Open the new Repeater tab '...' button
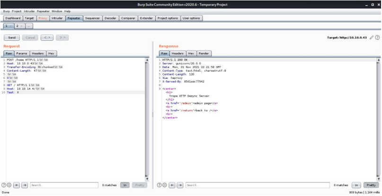This screenshot has height=196, width=382. 29,26
